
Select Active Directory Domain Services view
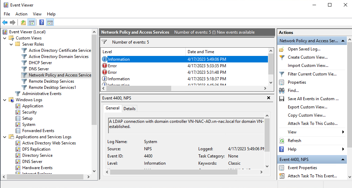[59, 57]
